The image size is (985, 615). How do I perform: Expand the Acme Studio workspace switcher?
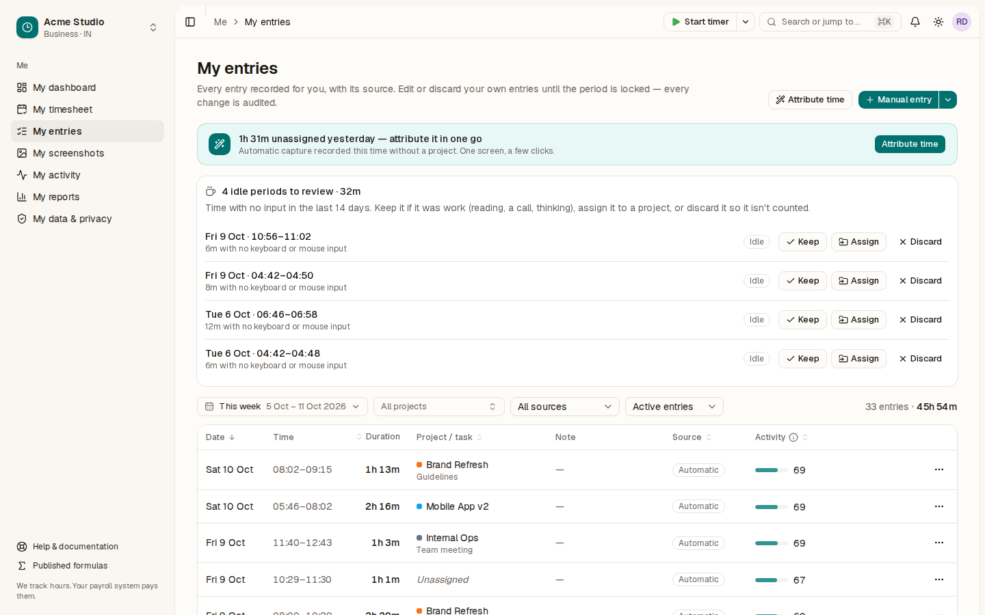[153, 27]
